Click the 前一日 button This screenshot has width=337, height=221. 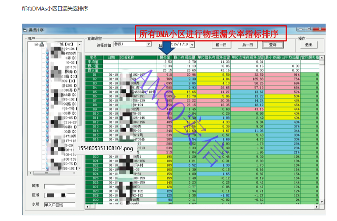click(x=221, y=45)
